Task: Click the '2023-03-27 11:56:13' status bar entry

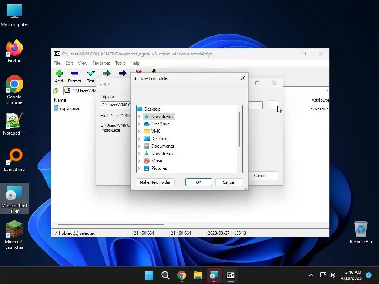Action: click(x=227, y=233)
